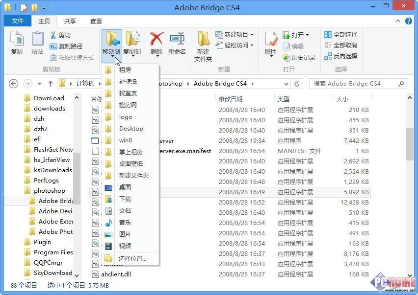Choose Music (音乐) in the move menu
The width and height of the screenshot is (418, 295).
pos(131,223)
